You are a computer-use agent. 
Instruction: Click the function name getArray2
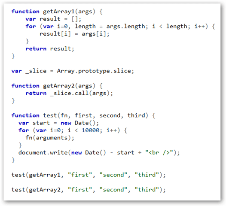(59, 86)
